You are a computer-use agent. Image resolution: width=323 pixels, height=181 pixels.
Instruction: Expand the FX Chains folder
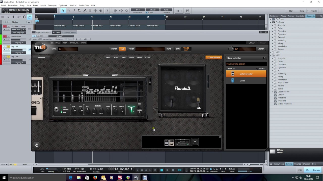tap(271, 19)
